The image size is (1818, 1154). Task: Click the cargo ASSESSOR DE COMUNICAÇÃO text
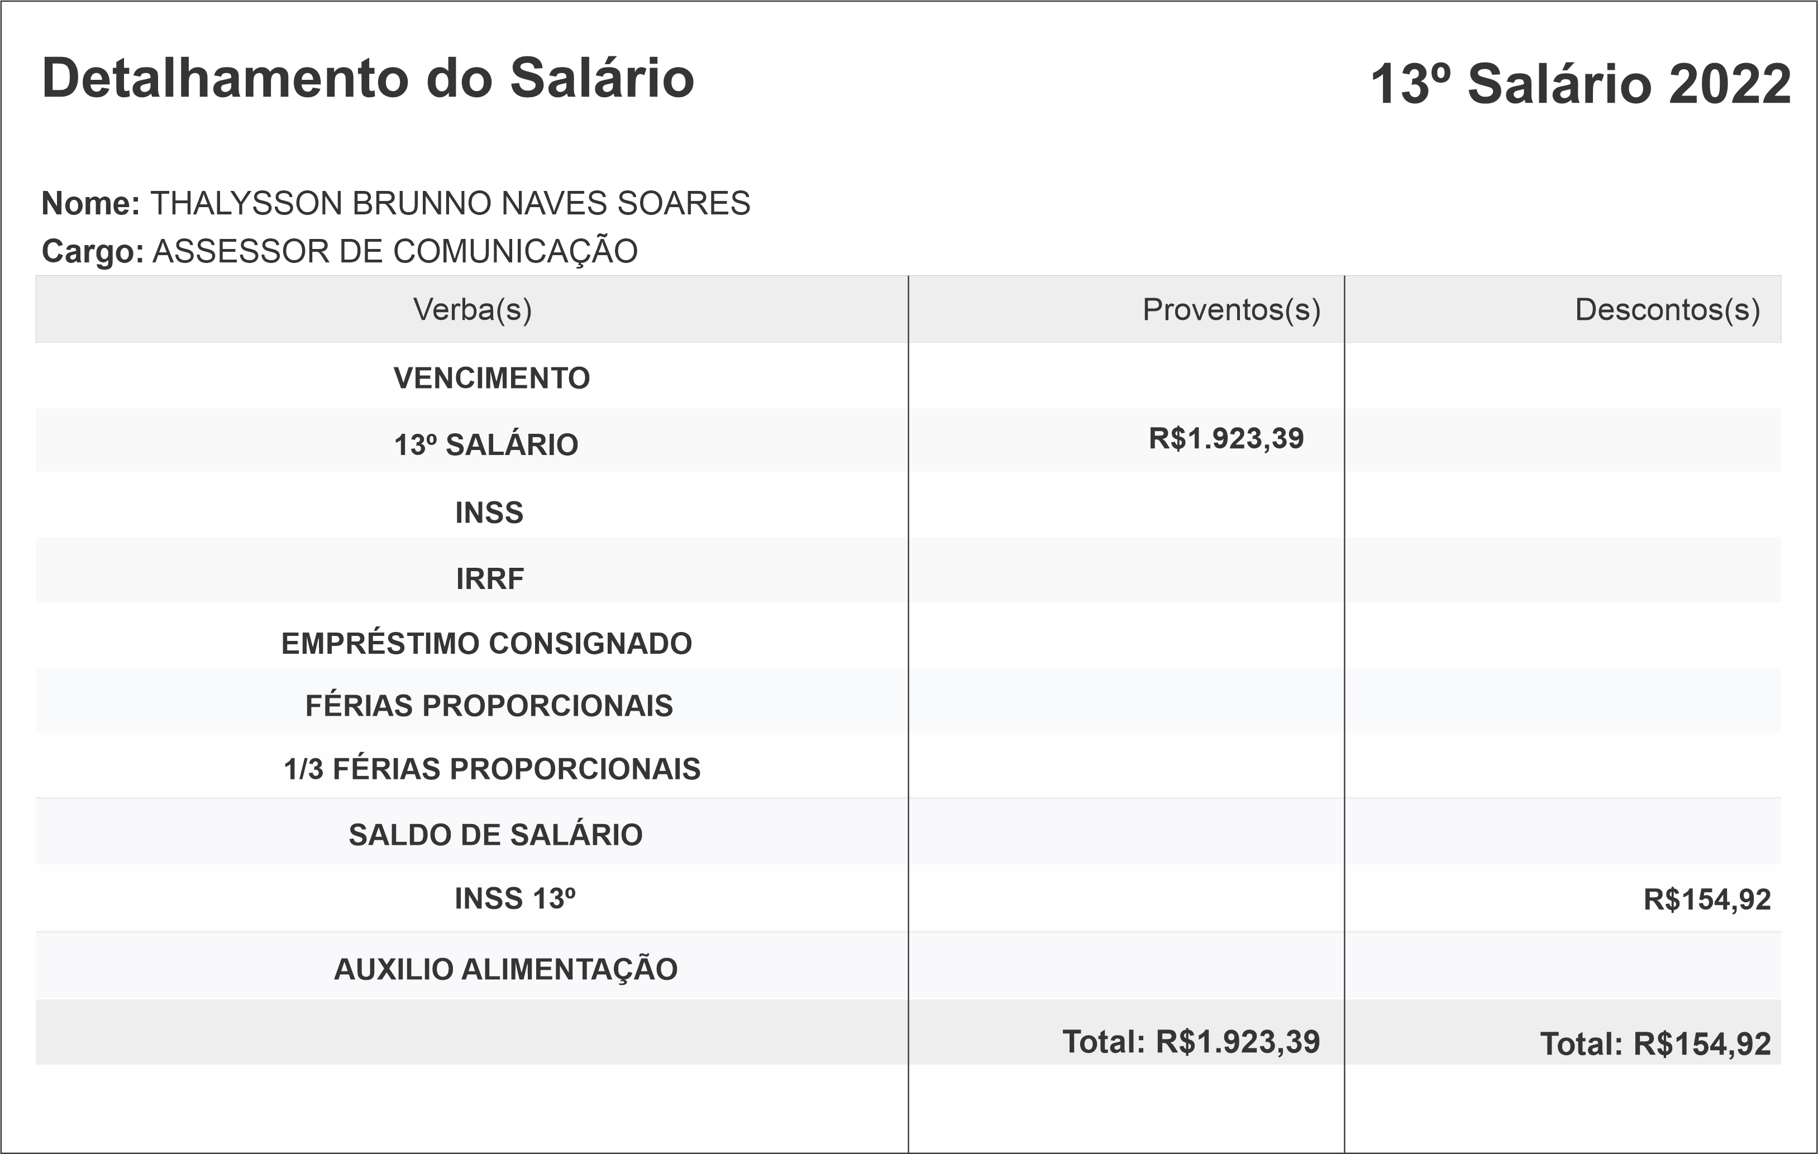(395, 251)
